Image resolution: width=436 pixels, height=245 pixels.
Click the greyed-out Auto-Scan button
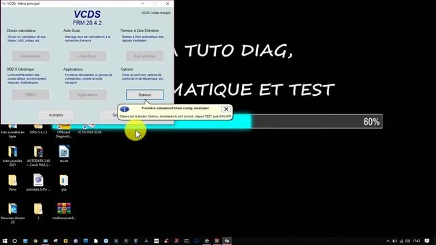tap(88, 56)
